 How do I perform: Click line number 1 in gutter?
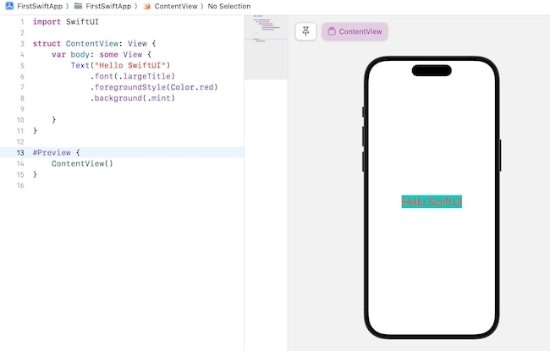(x=22, y=22)
